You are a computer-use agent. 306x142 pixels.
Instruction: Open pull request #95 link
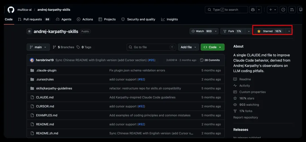tap(152, 60)
